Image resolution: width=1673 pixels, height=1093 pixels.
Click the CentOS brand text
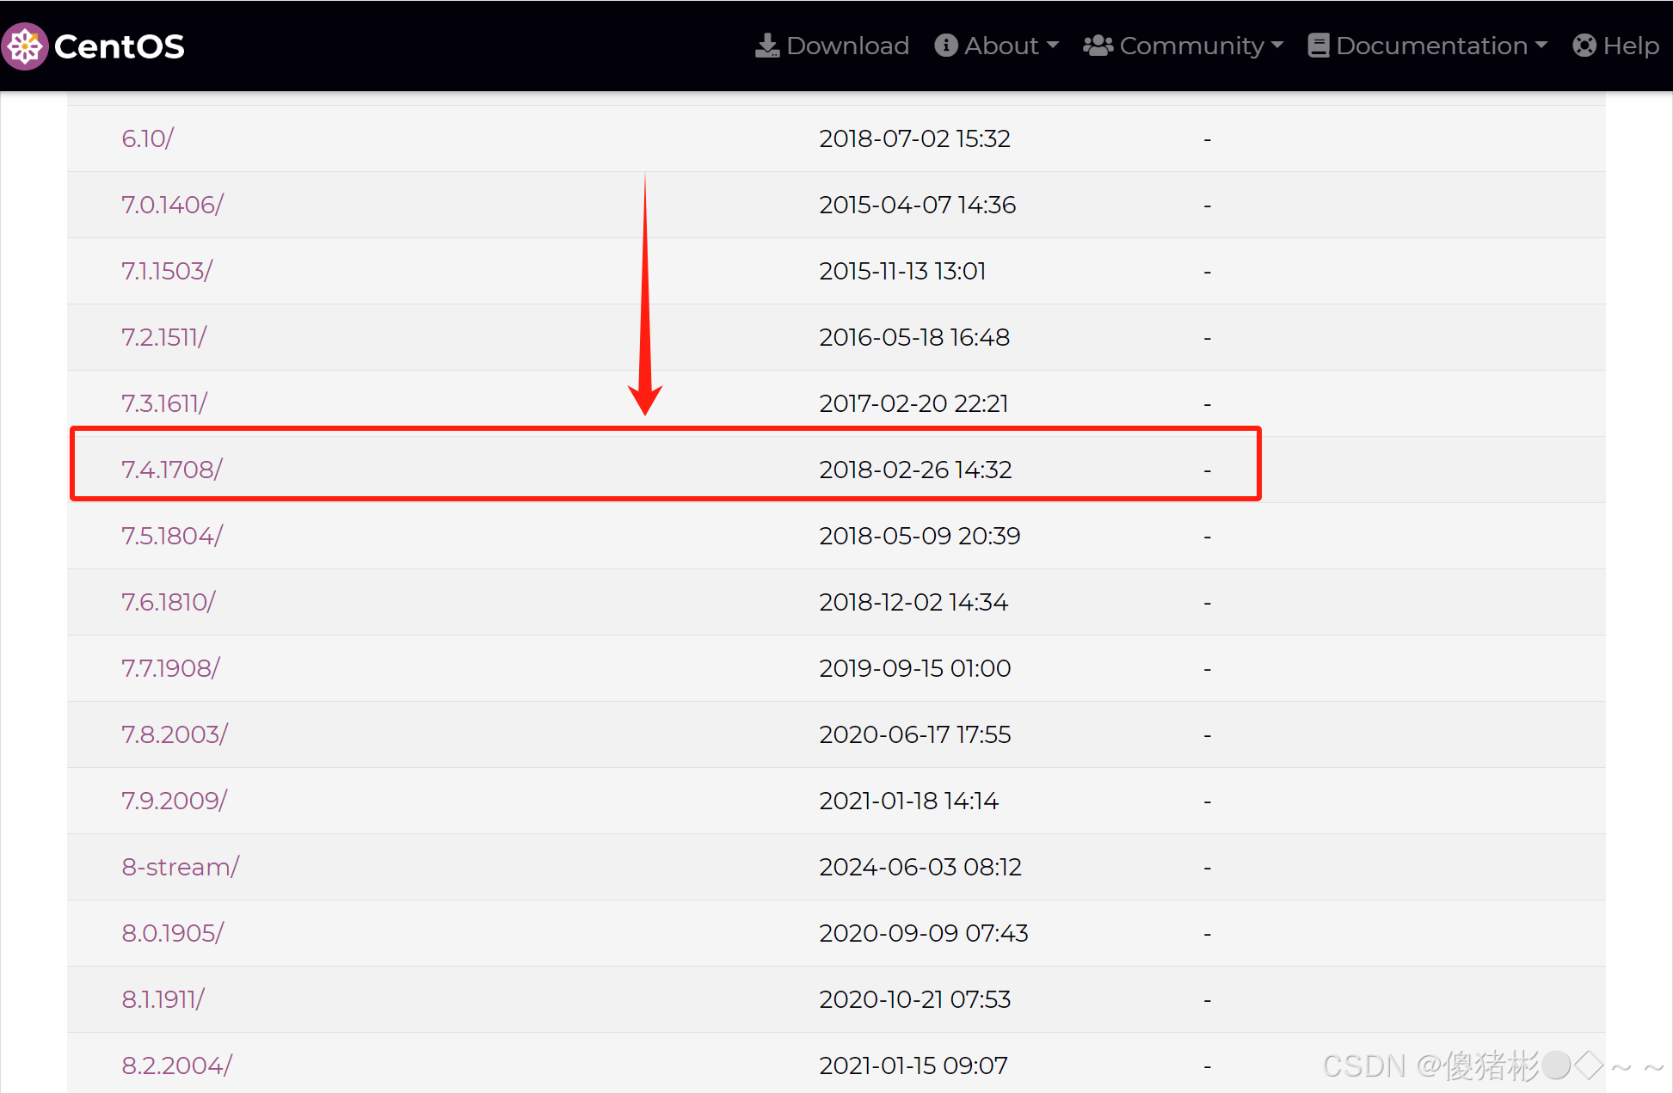pos(119,46)
